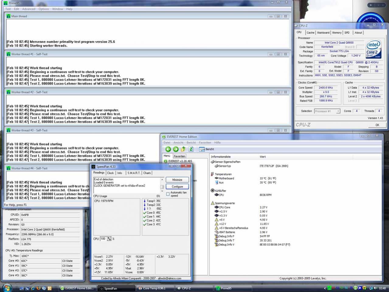Viewport: 389px width, 292px height.
Task: Open the Prime95 Help menu
Action: (x=69, y=9)
